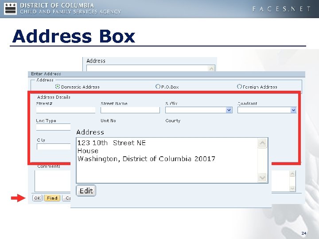Click the yellow Find button
Screen dimensions: 319x239
pyautogui.click(x=52, y=198)
